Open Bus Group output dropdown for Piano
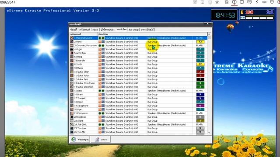The width and height of the screenshot is (280, 157). tap(170, 42)
